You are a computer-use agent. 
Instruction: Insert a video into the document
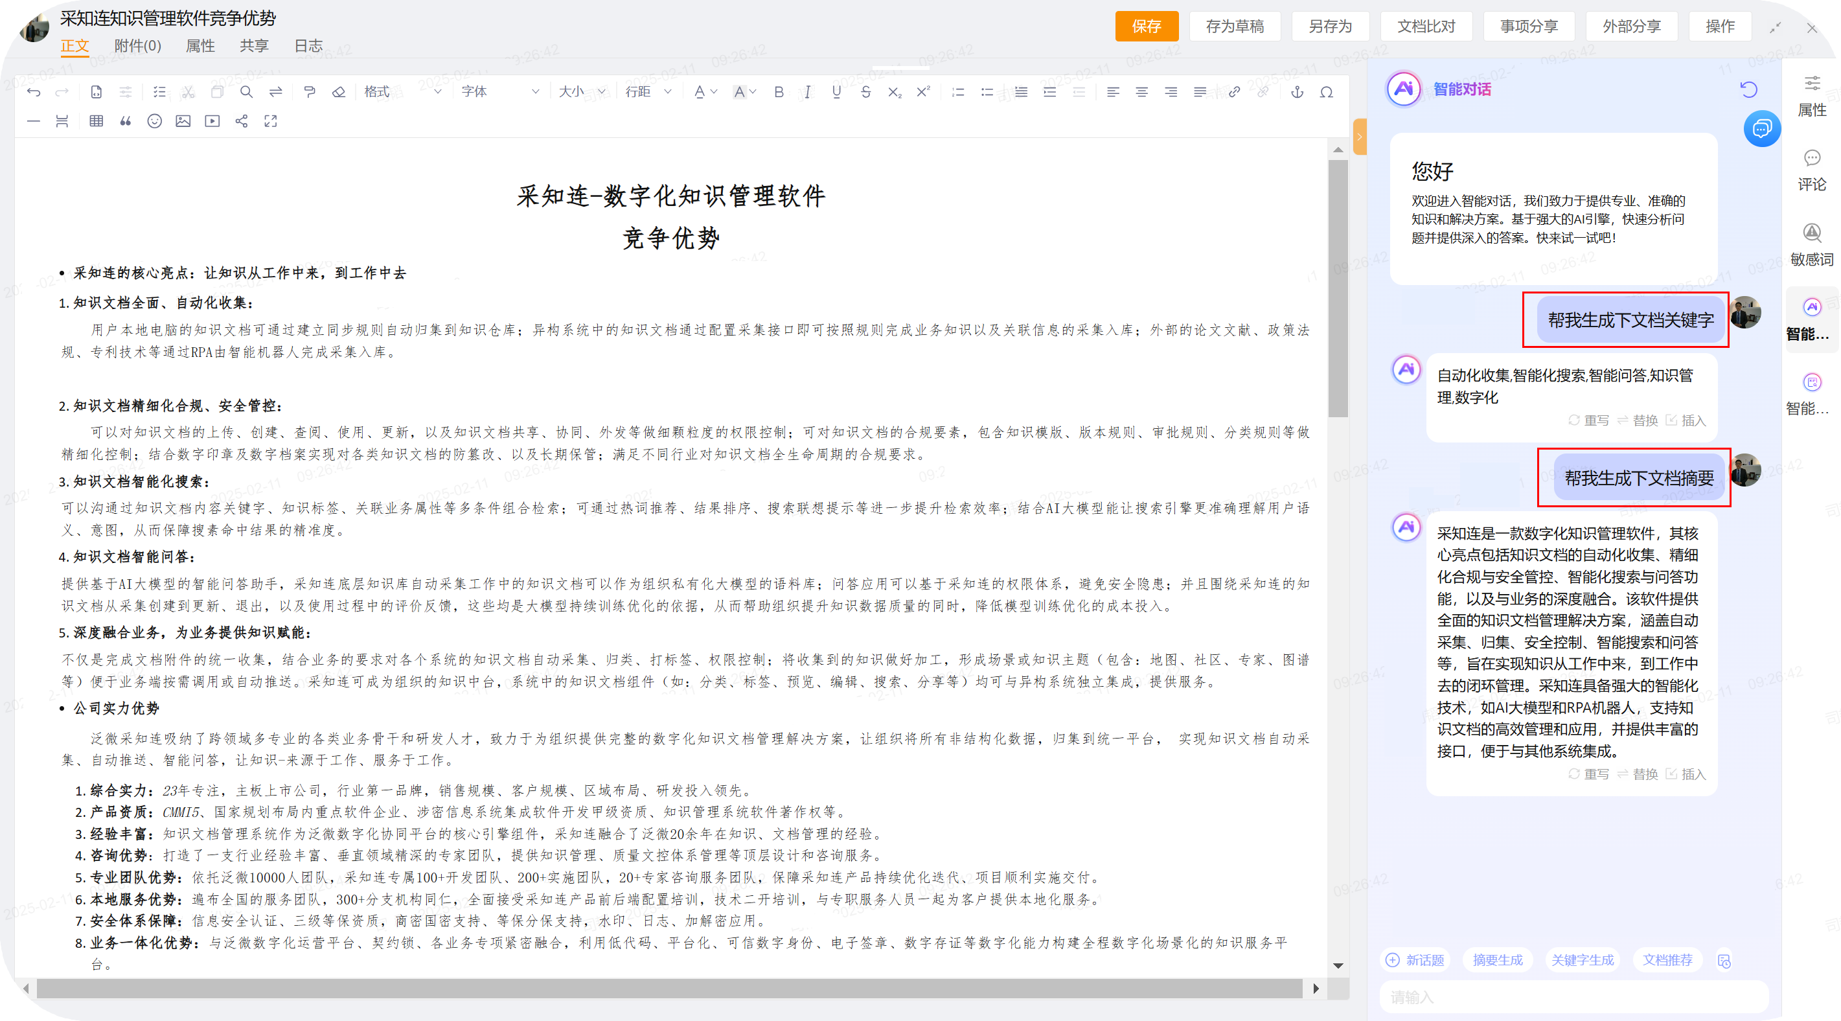(212, 122)
